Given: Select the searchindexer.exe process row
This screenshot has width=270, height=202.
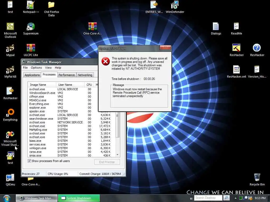Looking at the screenshot, I should (72, 119).
